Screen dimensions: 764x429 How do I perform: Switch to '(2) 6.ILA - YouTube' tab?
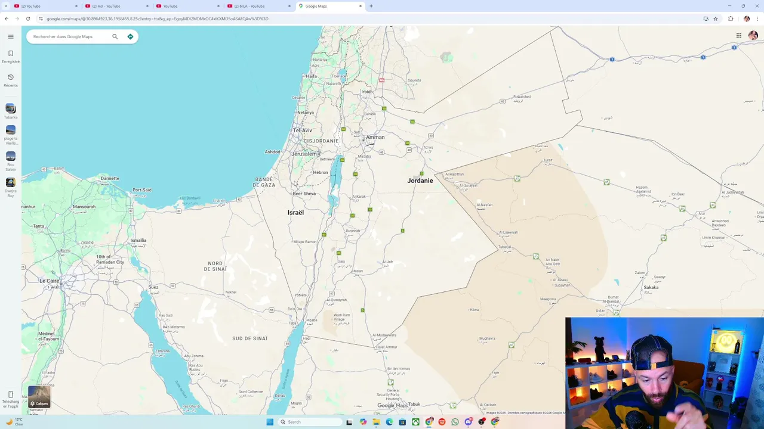click(x=259, y=6)
